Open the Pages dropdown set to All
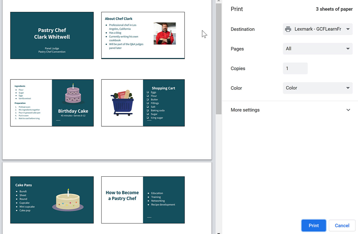 [317, 48]
